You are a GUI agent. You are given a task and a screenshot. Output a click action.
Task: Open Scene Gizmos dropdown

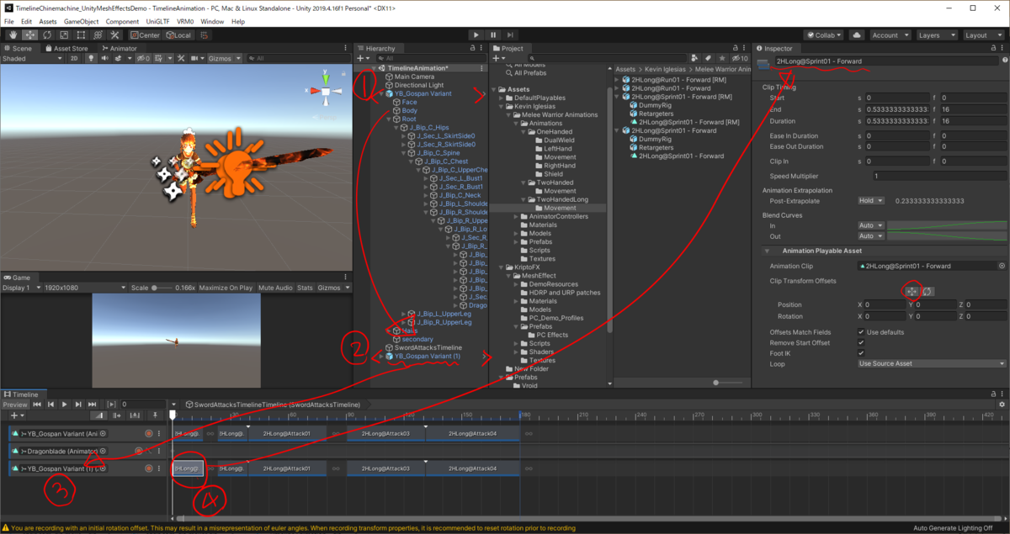tap(225, 58)
